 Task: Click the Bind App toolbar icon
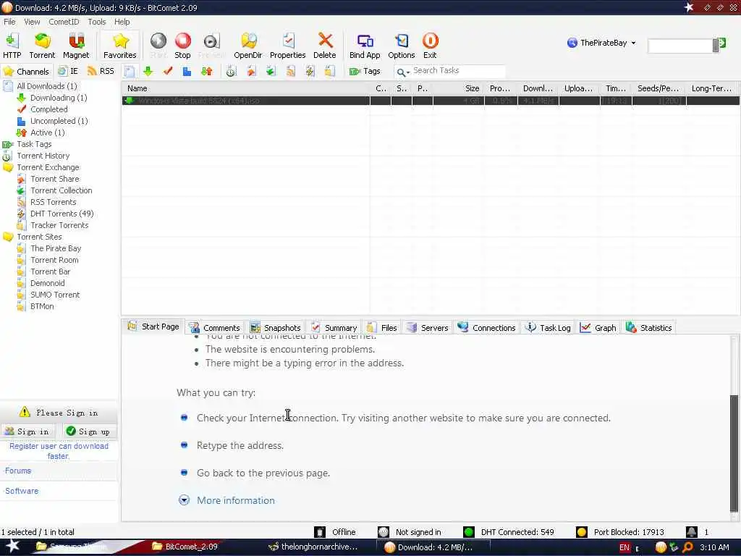pos(365,46)
